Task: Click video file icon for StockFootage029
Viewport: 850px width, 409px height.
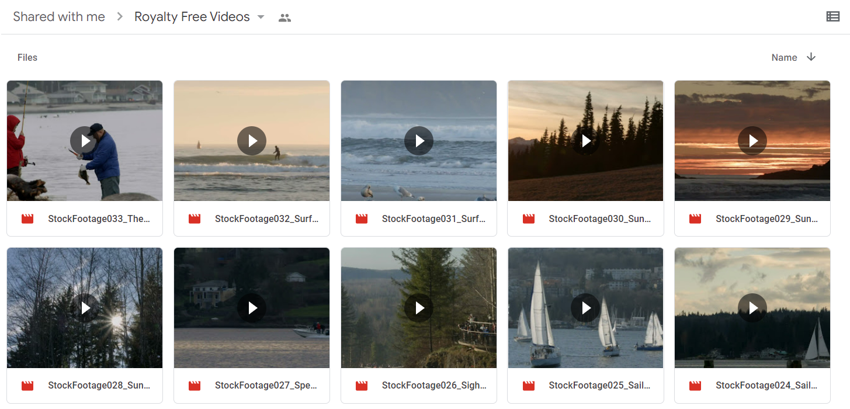Action: pyautogui.click(x=695, y=219)
